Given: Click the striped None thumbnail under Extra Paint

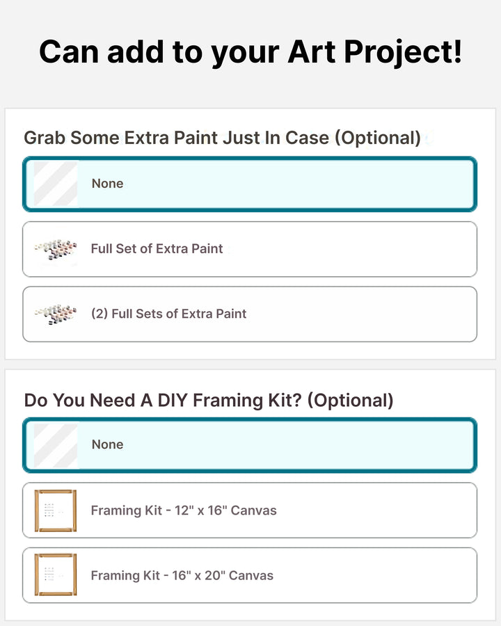Looking at the screenshot, I should point(56,184).
